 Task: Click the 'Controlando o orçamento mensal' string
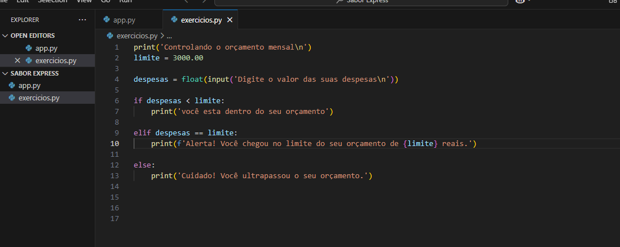point(234,47)
